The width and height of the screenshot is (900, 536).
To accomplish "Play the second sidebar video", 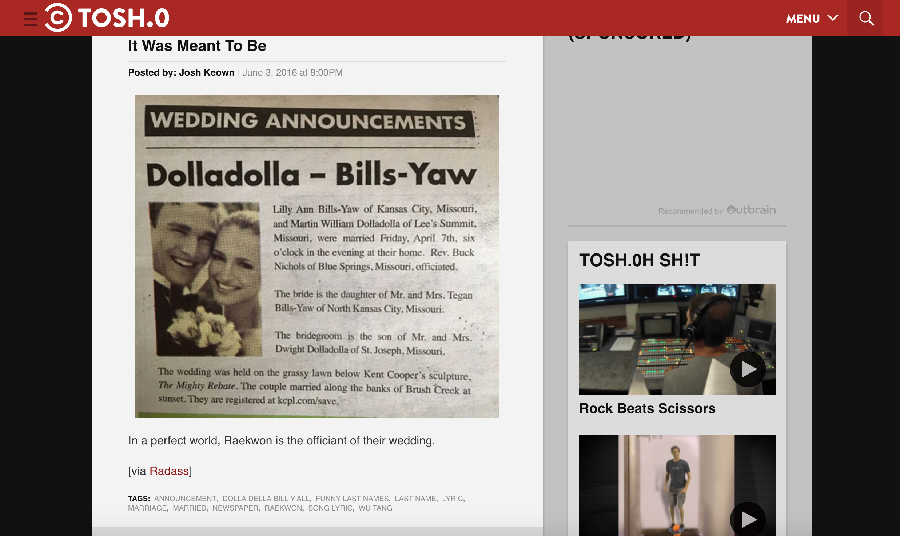I will click(748, 519).
